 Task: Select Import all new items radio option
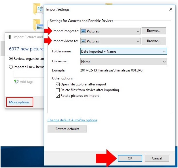[x=11, y=67]
